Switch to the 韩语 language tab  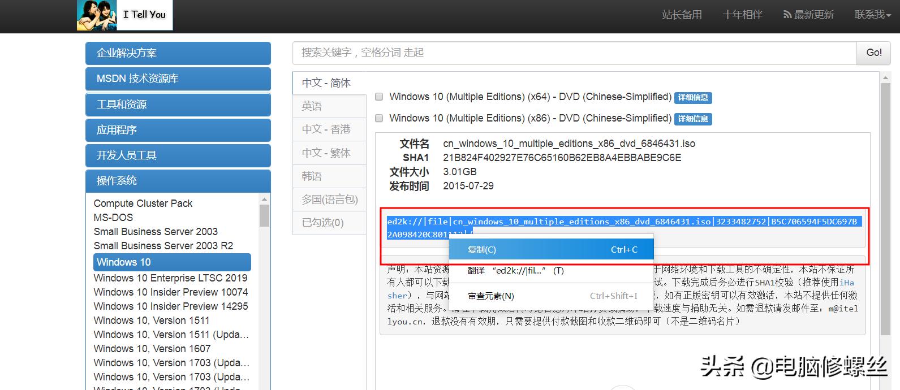pos(330,176)
